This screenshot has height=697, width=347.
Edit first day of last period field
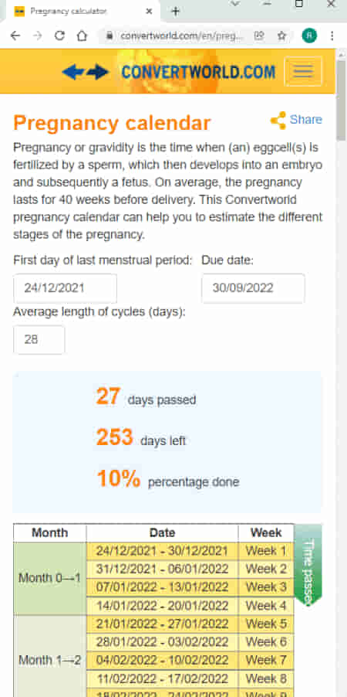tap(66, 288)
